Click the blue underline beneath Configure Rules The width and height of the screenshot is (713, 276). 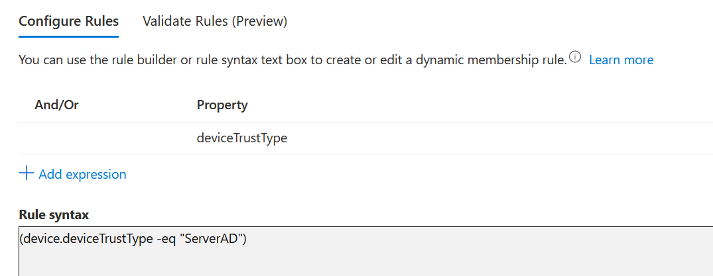(68, 36)
